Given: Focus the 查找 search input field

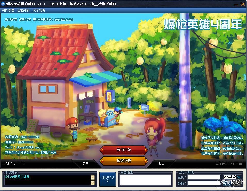Looking at the screenshot, I should pos(204,177).
